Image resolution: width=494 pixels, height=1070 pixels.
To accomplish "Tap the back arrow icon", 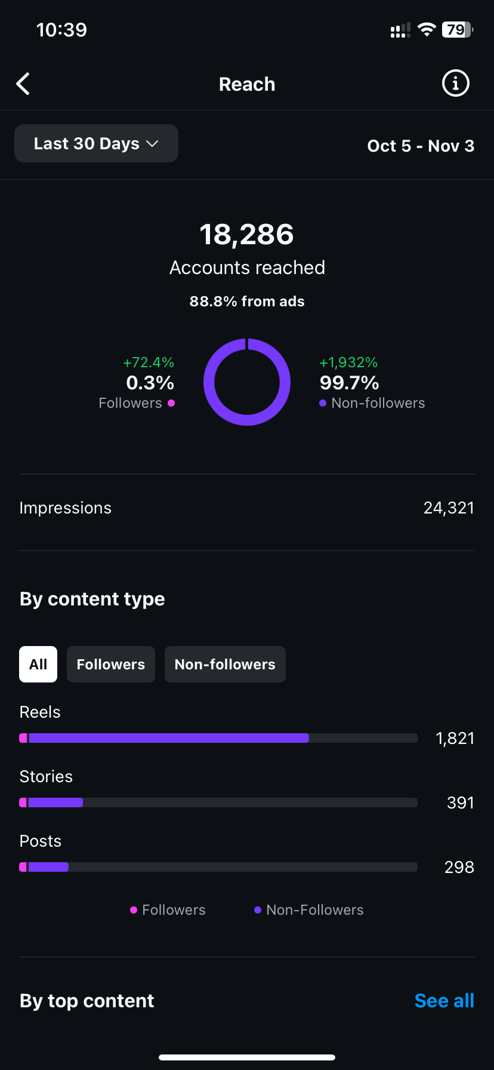I will coord(23,84).
